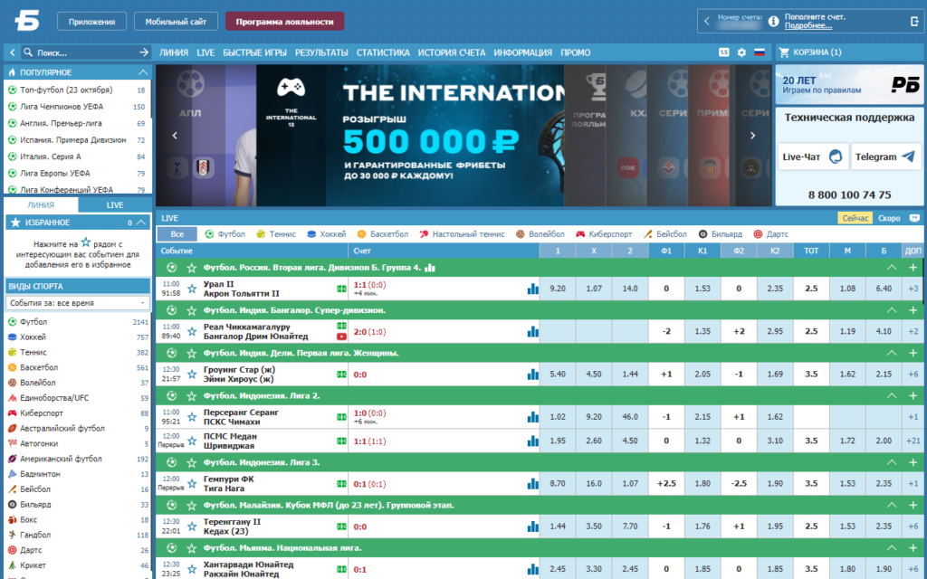The height and width of the screenshot is (579, 927).
Task: Expand plus for Малайзия Кубок МФЛ header
Action: (913, 505)
